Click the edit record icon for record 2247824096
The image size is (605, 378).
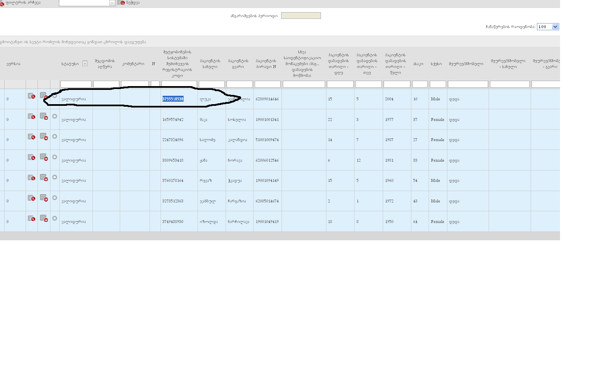click(44, 137)
